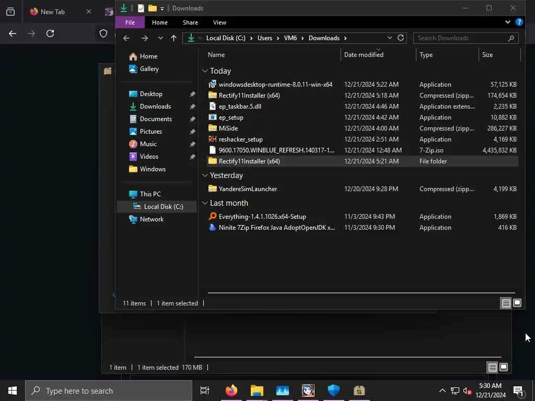Reload the page in Firefox
535x401 pixels.
click(50, 33)
